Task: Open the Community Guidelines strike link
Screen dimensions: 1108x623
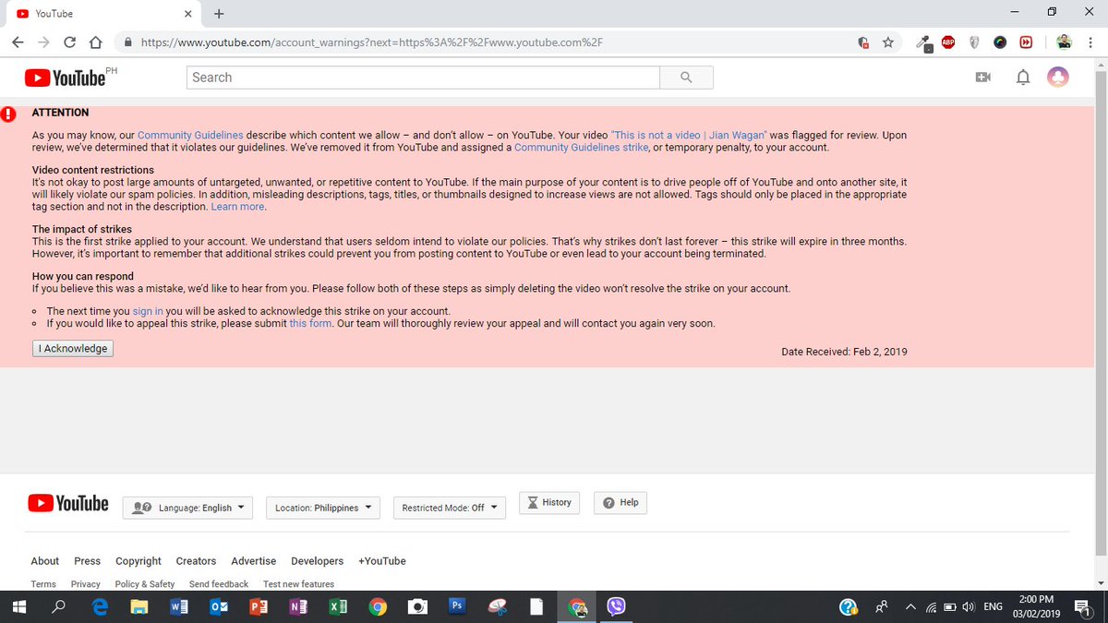Action: pyautogui.click(x=582, y=148)
